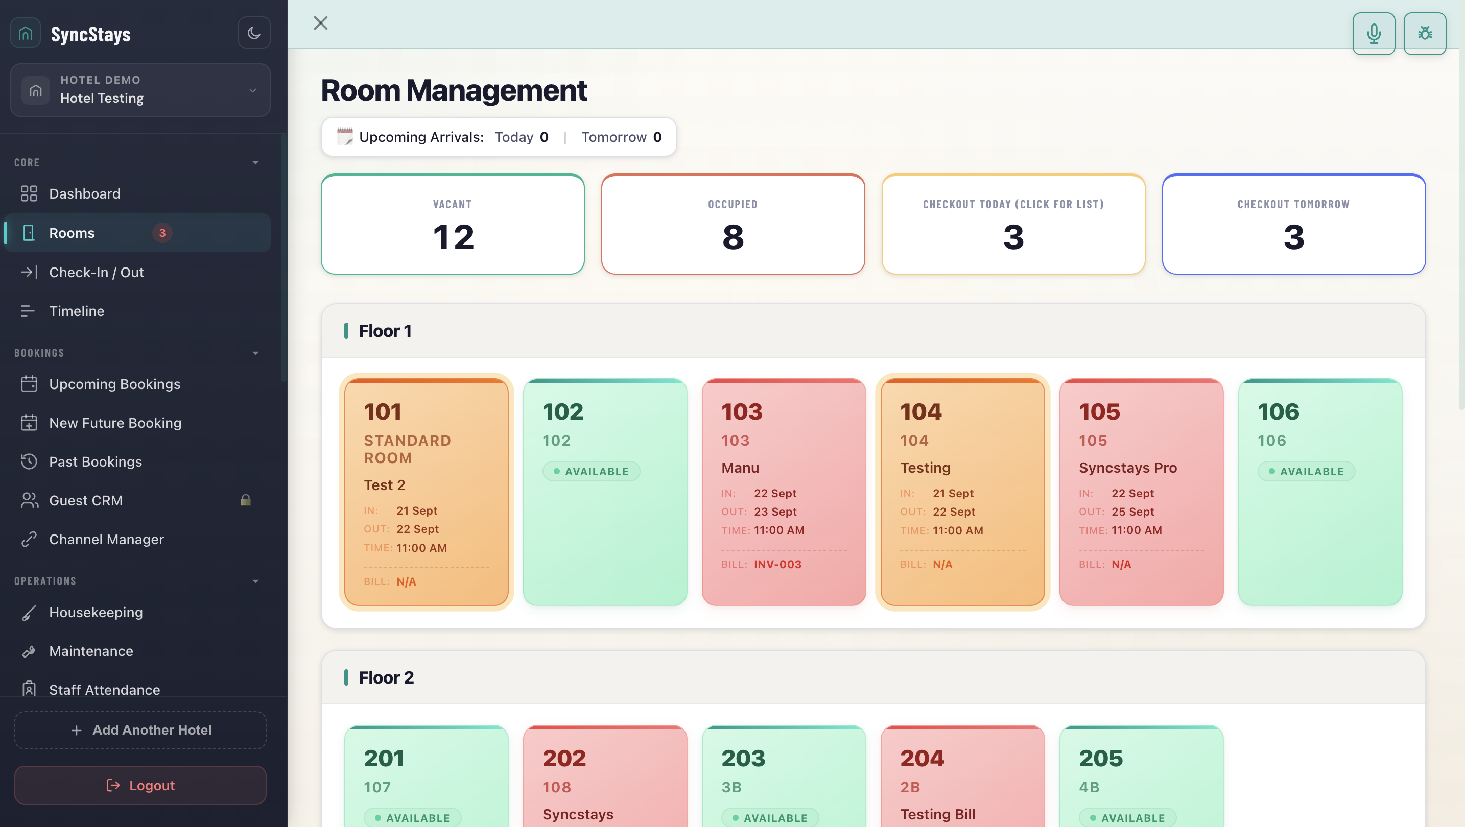Activate the microphone voice button
The image size is (1465, 827).
pyautogui.click(x=1374, y=34)
